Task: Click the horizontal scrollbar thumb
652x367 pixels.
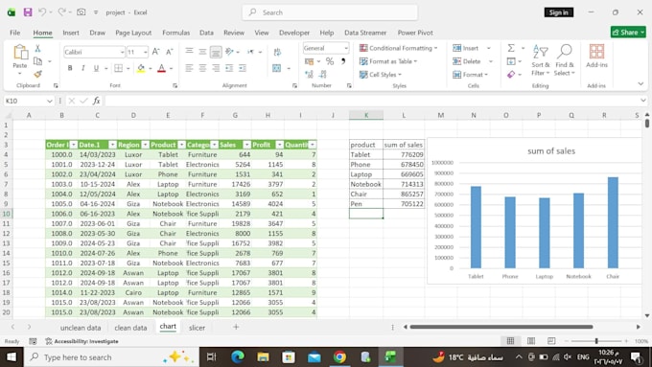Action: click(501, 327)
